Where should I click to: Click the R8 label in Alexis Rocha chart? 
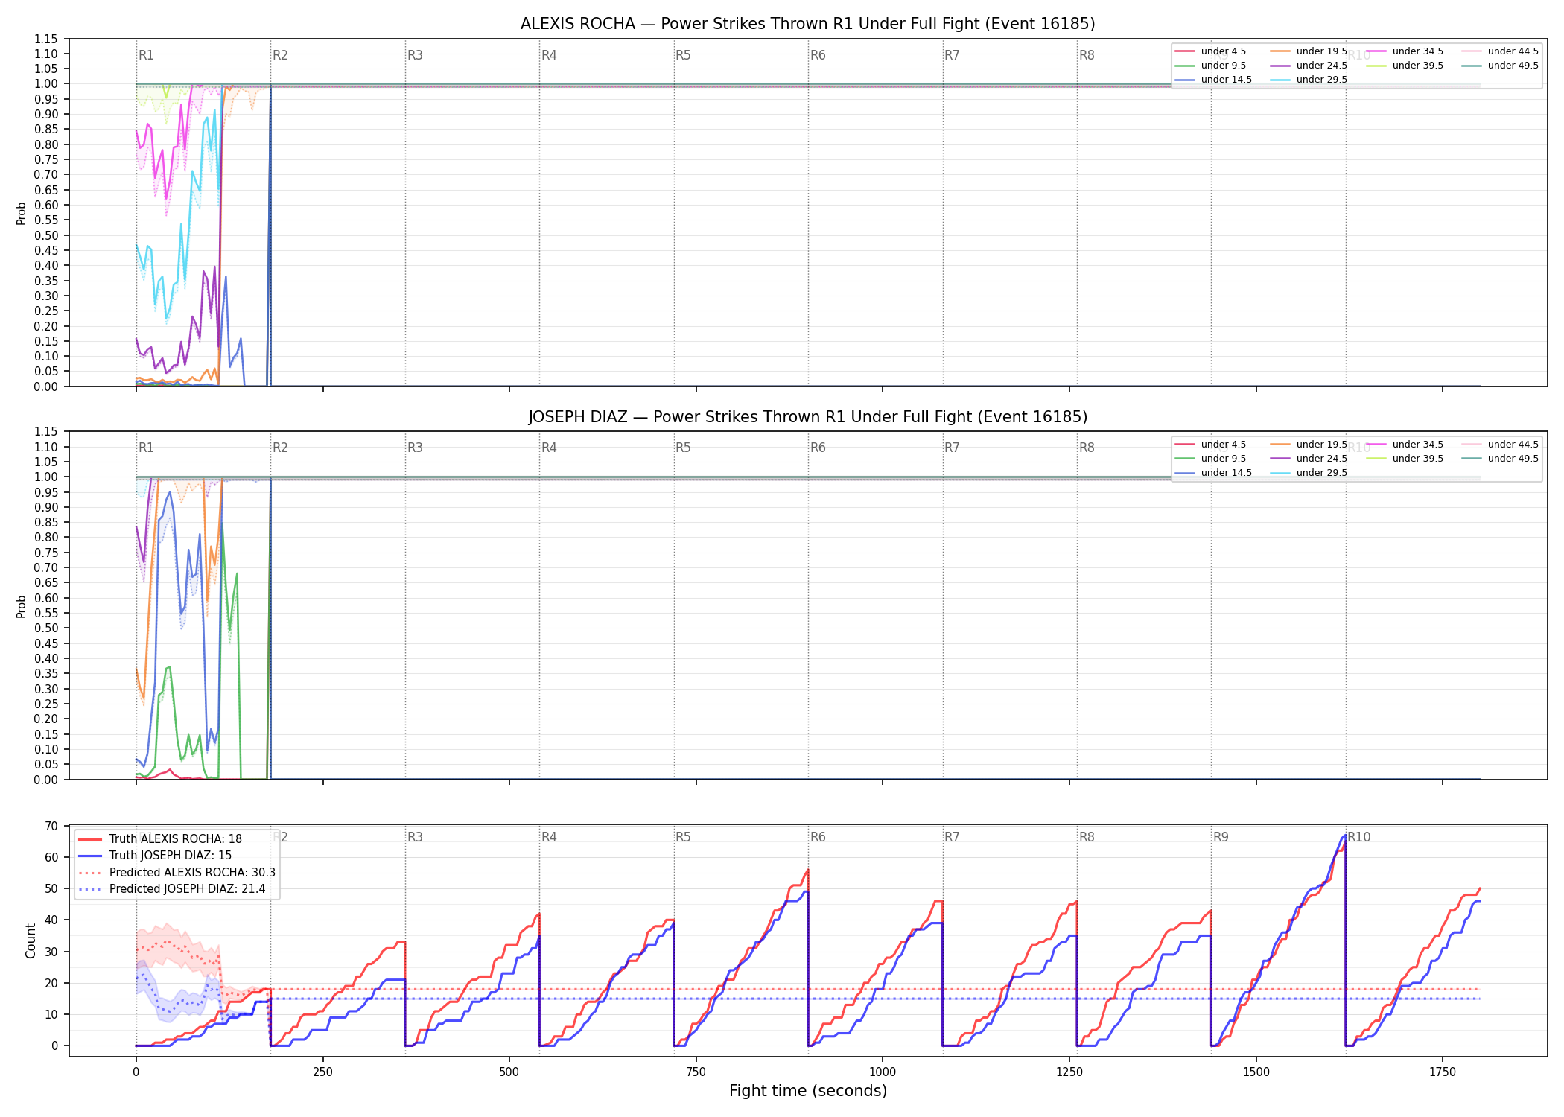point(1087,55)
